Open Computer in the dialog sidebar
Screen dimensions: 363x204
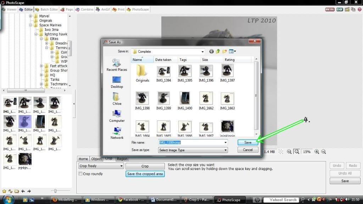click(x=117, y=116)
